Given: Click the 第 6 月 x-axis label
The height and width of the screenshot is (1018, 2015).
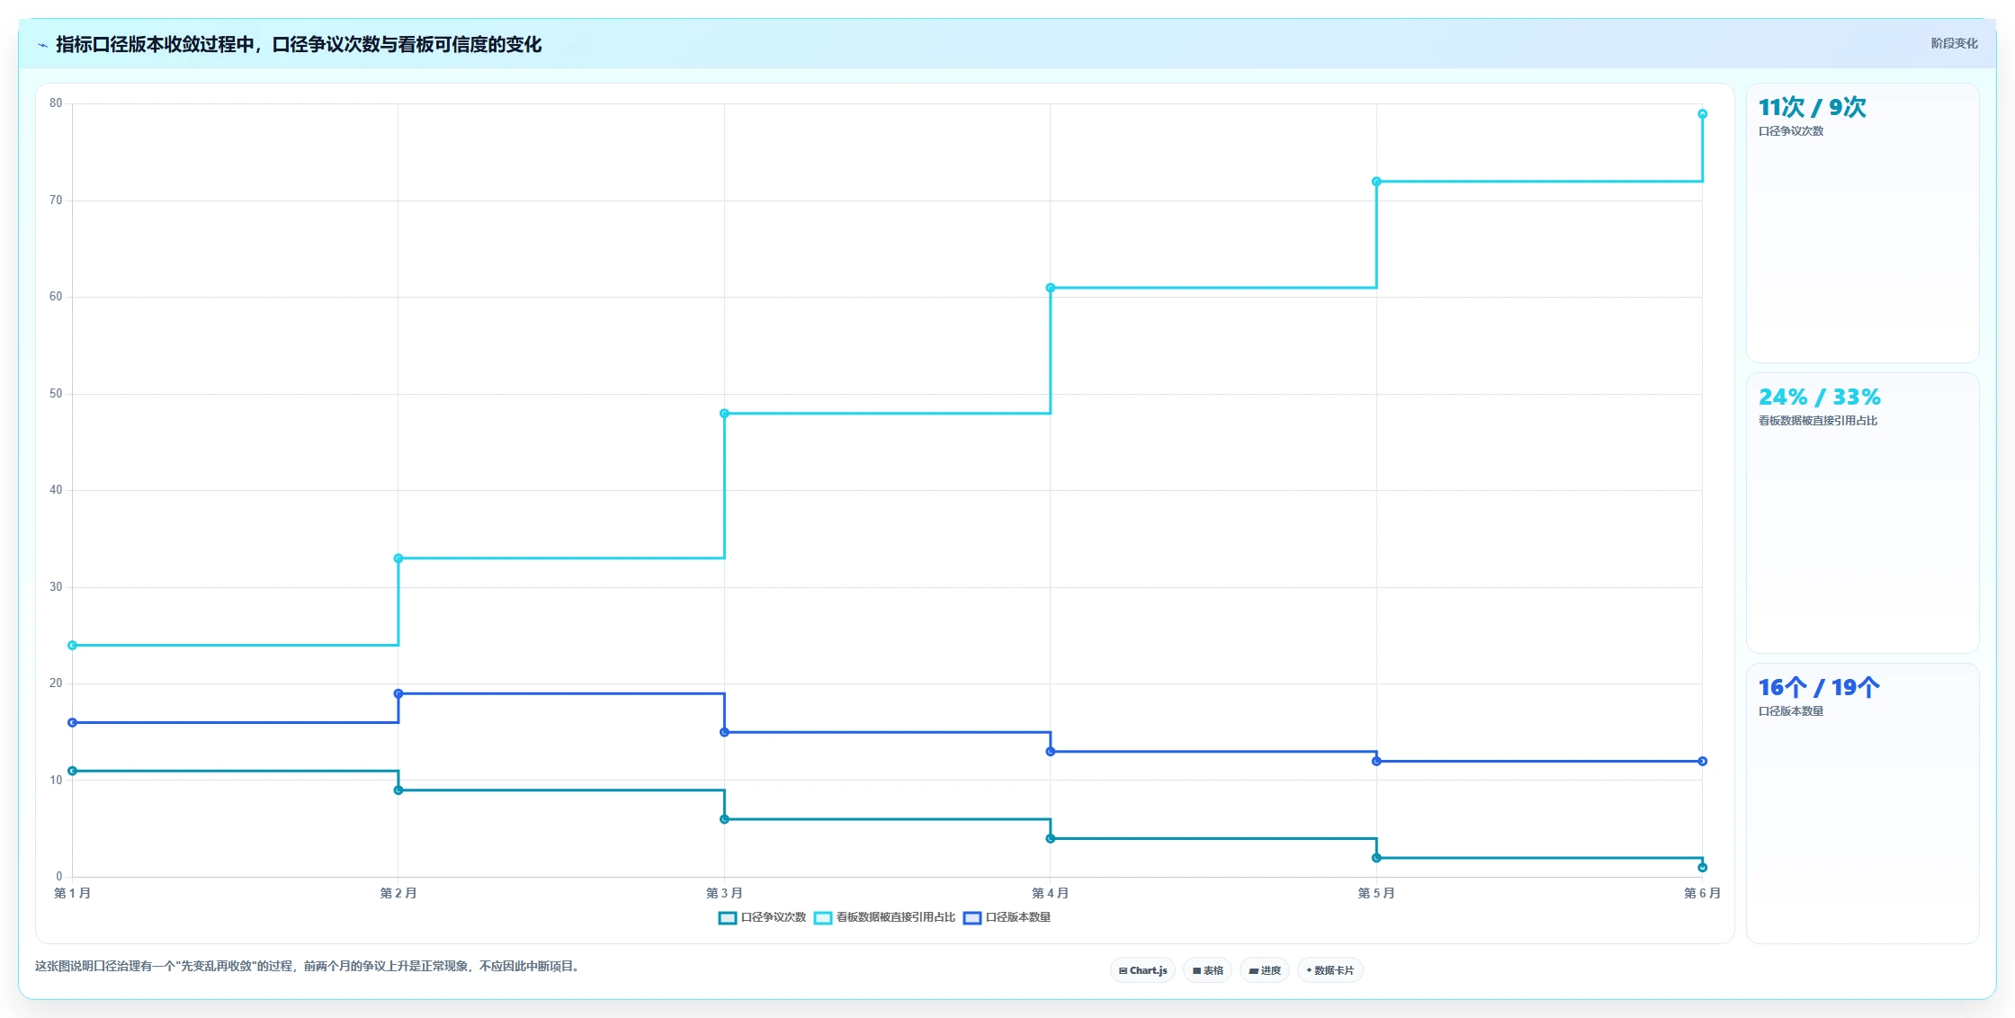Looking at the screenshot, I should 1702,893.
